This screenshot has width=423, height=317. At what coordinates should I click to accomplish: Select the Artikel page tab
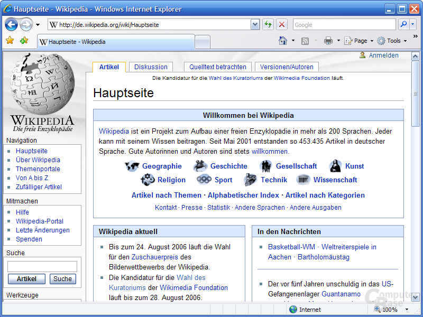coord(109,67)
